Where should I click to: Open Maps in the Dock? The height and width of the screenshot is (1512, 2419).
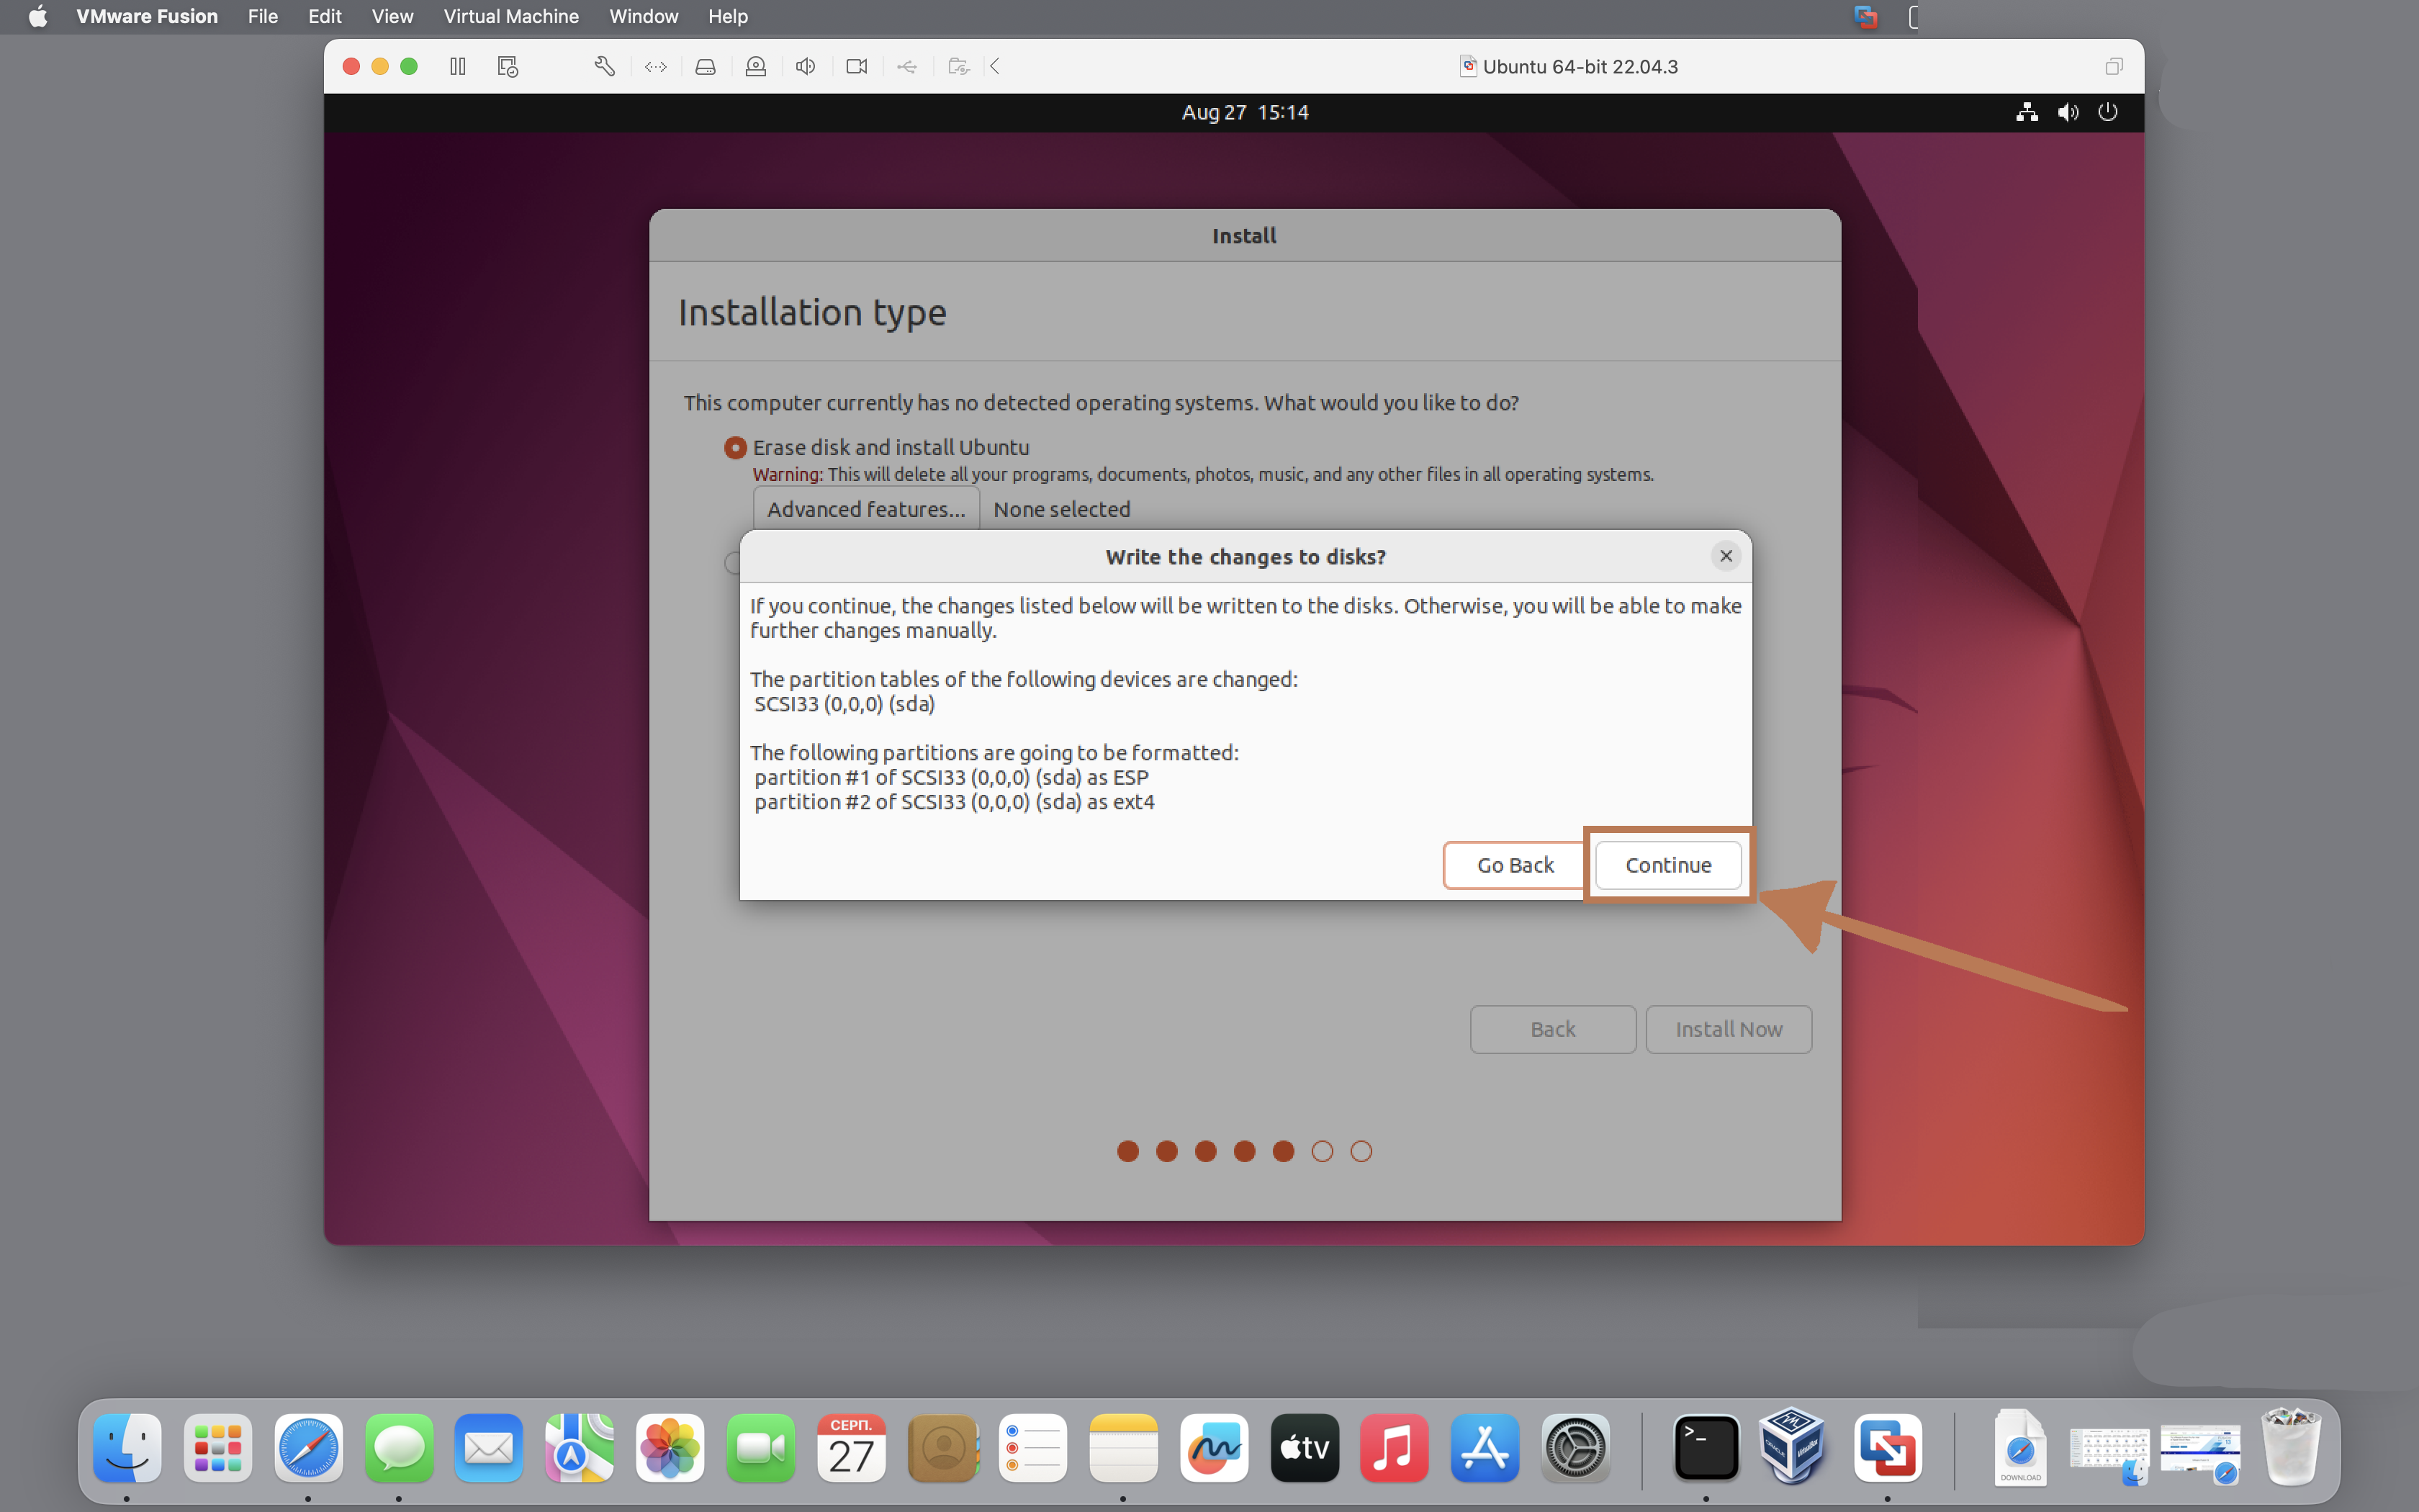[x=580, y=1447]
